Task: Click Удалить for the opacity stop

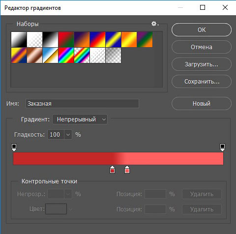Action: 202,194
